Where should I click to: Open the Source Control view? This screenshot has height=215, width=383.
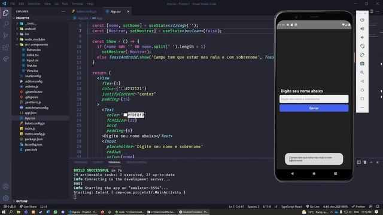click(x=5, y=36)
